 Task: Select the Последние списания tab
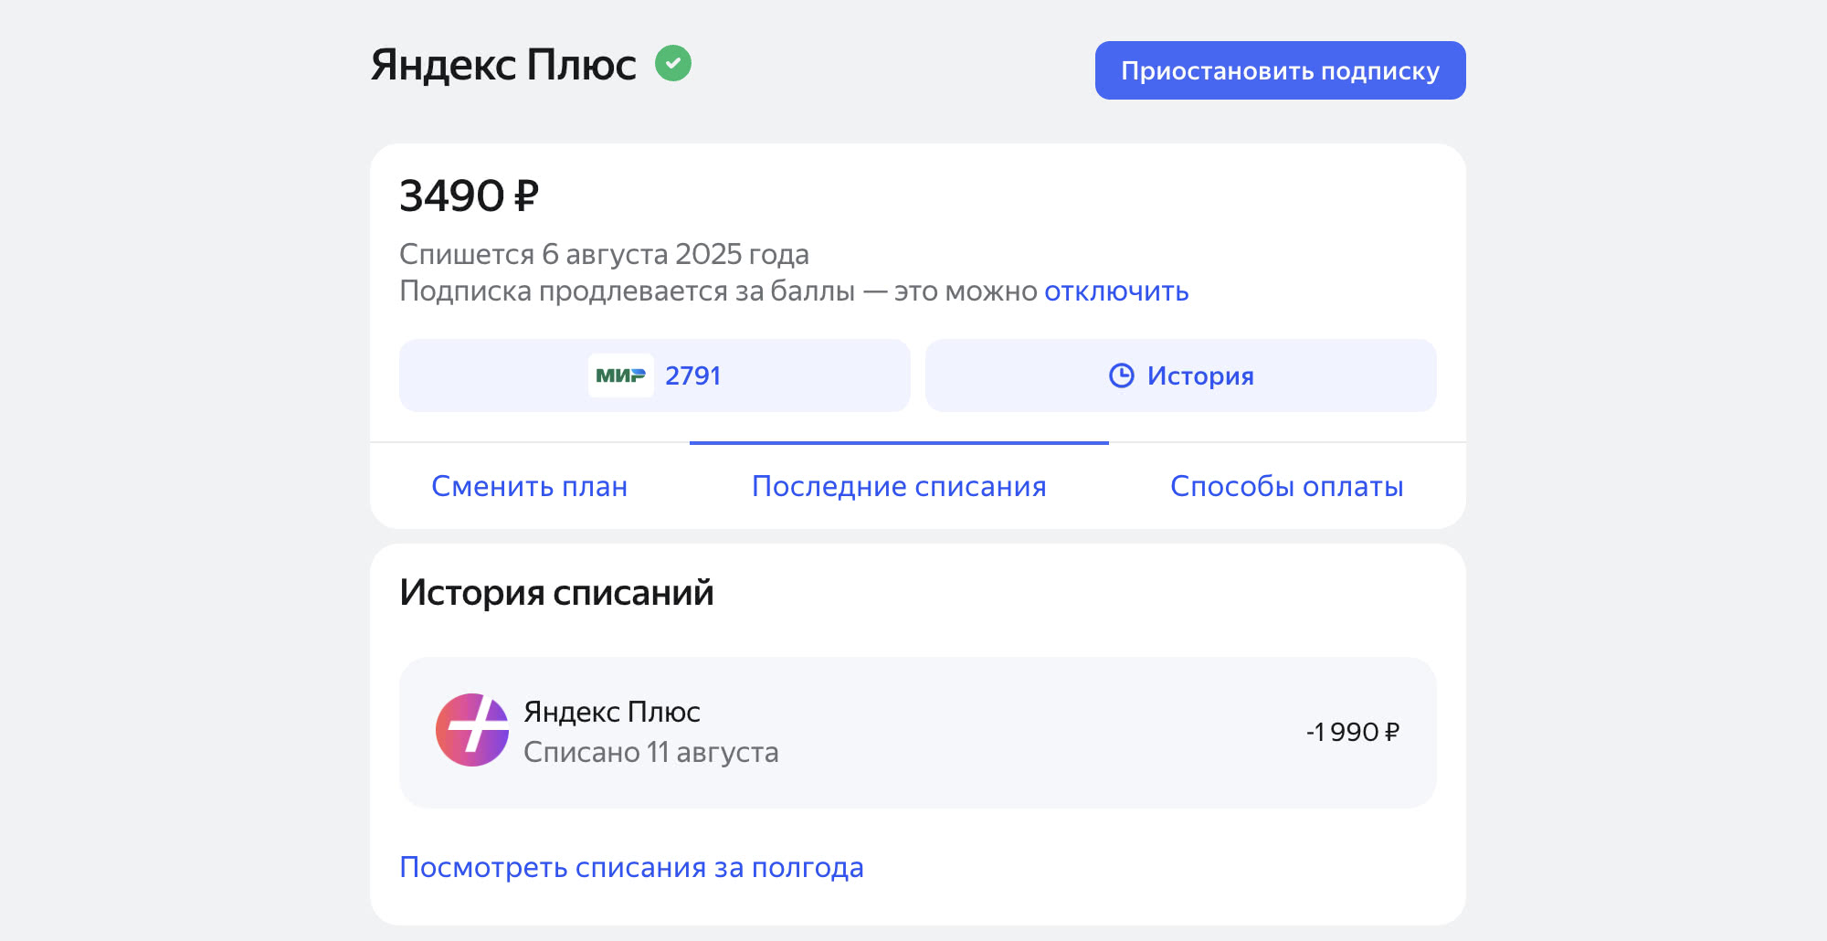[899, 486]
